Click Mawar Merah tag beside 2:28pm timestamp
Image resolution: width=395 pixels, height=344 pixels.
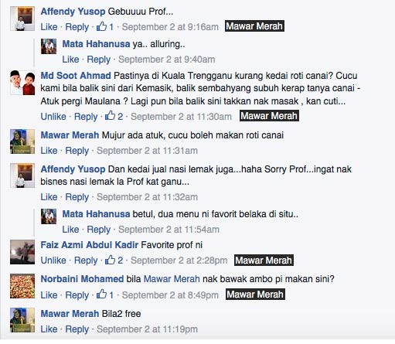coord(264,261)
